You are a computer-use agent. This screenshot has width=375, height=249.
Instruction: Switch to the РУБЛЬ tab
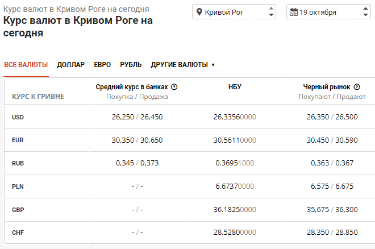click(x=131, y=65)
